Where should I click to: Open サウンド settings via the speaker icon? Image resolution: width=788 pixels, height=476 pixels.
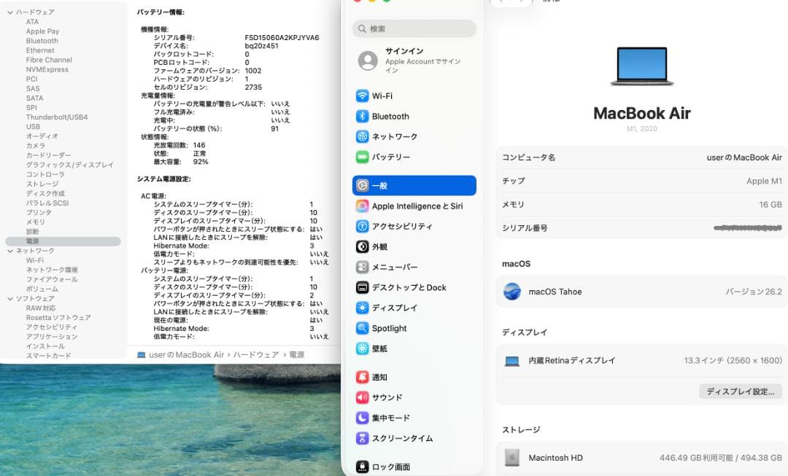point(362,397)
